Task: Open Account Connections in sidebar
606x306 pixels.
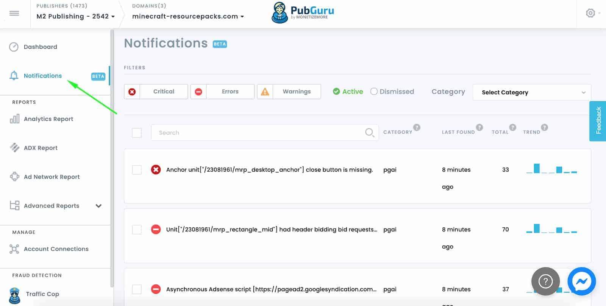Action: [56, 249]
